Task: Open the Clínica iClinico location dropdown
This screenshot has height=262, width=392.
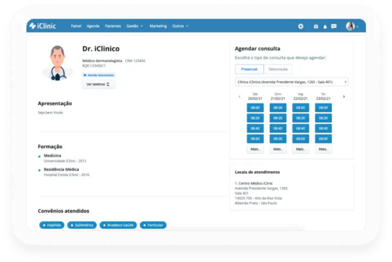Action: 291,82
